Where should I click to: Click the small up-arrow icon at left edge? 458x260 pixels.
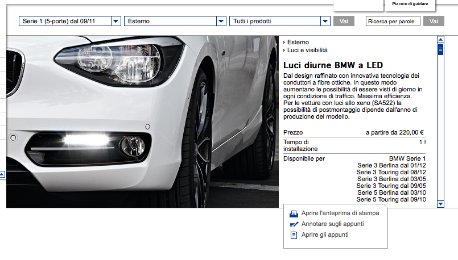click(2, 173)
